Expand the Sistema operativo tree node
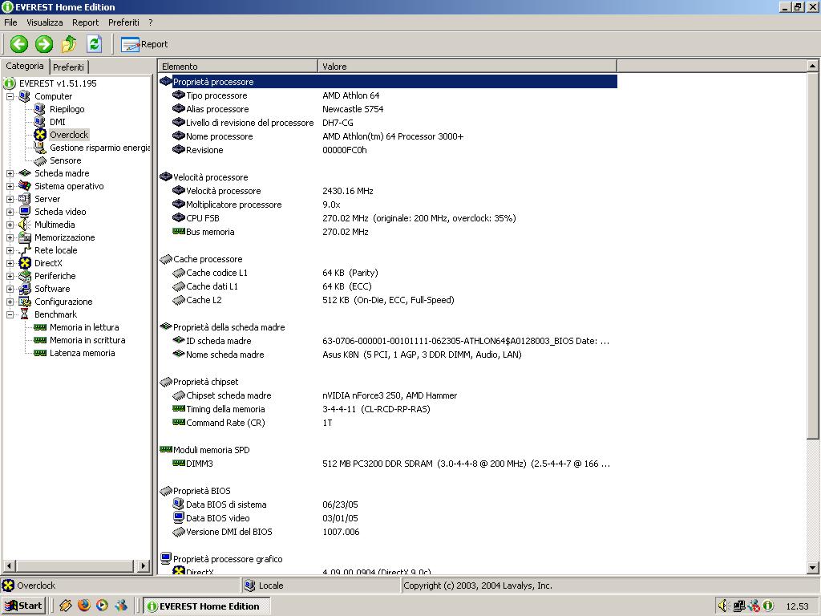 (10, 186)
